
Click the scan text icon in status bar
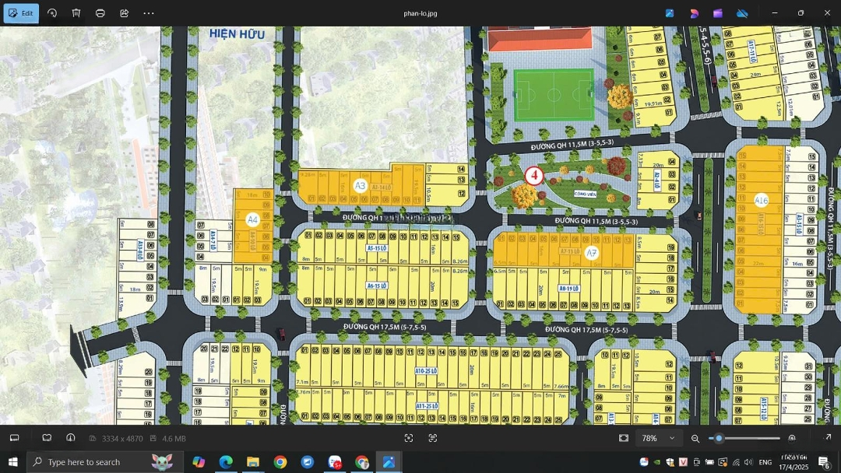(433, 438)
